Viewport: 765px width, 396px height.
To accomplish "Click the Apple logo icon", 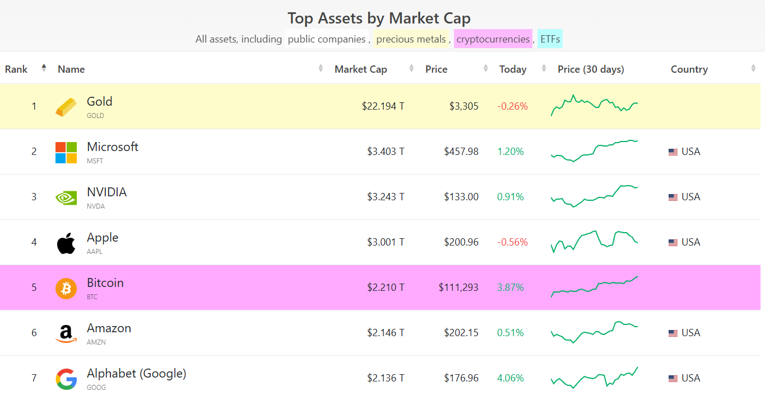I will pos(66,243).
